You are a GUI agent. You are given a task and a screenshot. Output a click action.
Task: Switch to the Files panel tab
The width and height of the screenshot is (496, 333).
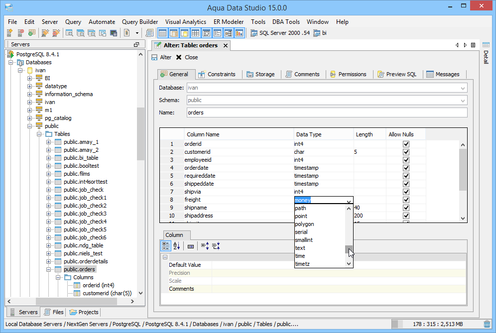(x=54, y=312)
